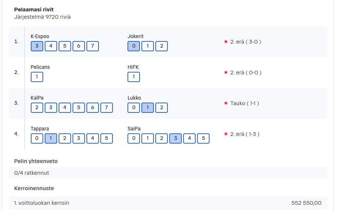Click Pelicans score box 1
The height and width of the screenshot is (211, 344).
[x=37, y=77]
